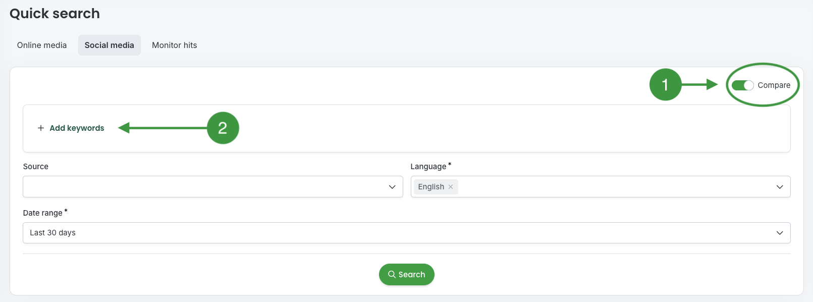This screenshot has height=302, width=813.
Task: Click the English tag chip
Action: (431, 187)
